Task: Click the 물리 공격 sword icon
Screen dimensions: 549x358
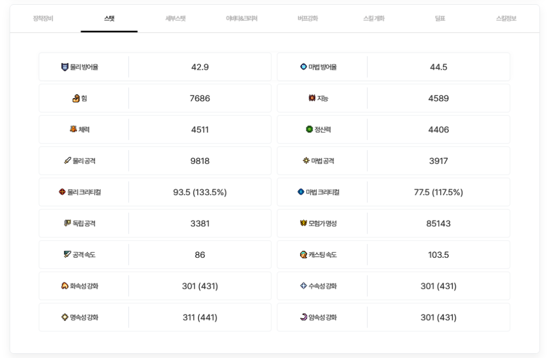Action: [67, 161]
